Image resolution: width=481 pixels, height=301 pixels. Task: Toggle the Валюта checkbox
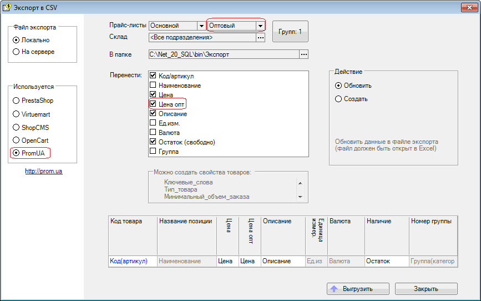(x=153, y=133)
